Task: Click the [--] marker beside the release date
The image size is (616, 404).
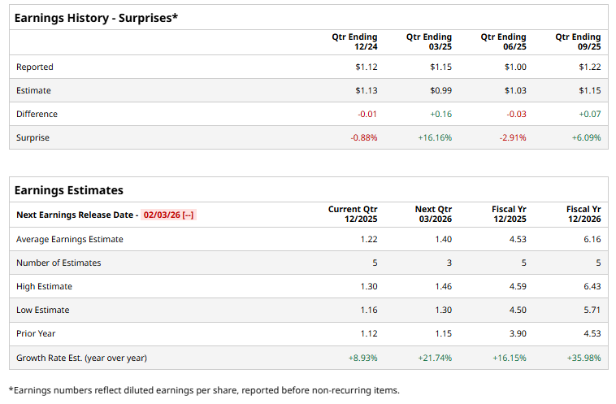Action: coord(188,215)
